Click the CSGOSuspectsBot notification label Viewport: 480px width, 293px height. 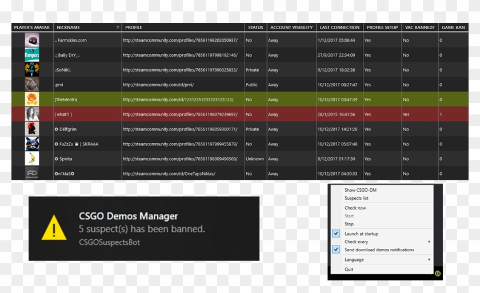(109, 242)
